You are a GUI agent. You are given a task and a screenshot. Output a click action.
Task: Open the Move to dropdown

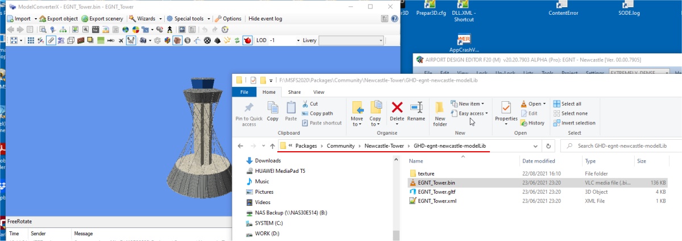(x=357, y=114)
